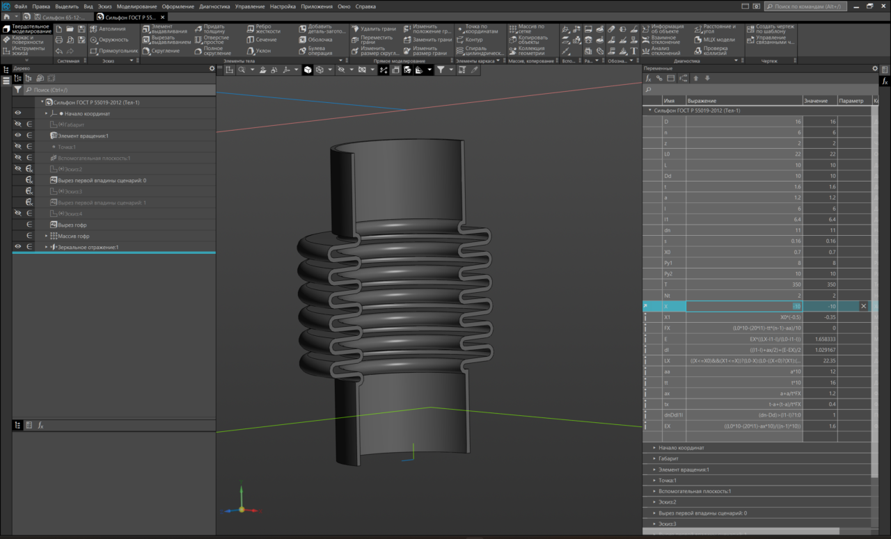Click Создать чертеж по шаблону

tap(770, 29)
